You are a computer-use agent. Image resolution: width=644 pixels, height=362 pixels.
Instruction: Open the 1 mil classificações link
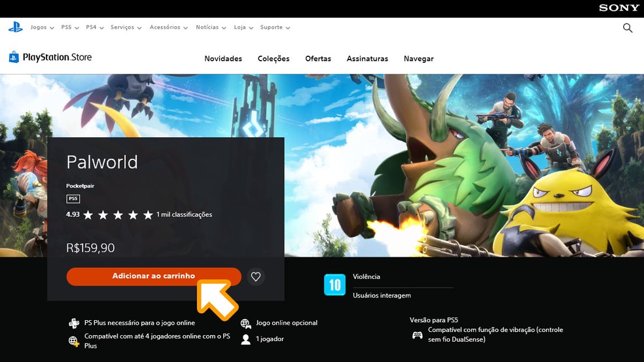pyautogui.click(x=184, y=214)
